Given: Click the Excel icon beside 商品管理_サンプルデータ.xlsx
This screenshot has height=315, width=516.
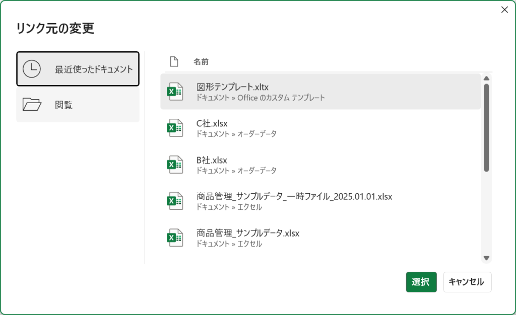Looking at the screenshot, I should [x=175, y=238].
